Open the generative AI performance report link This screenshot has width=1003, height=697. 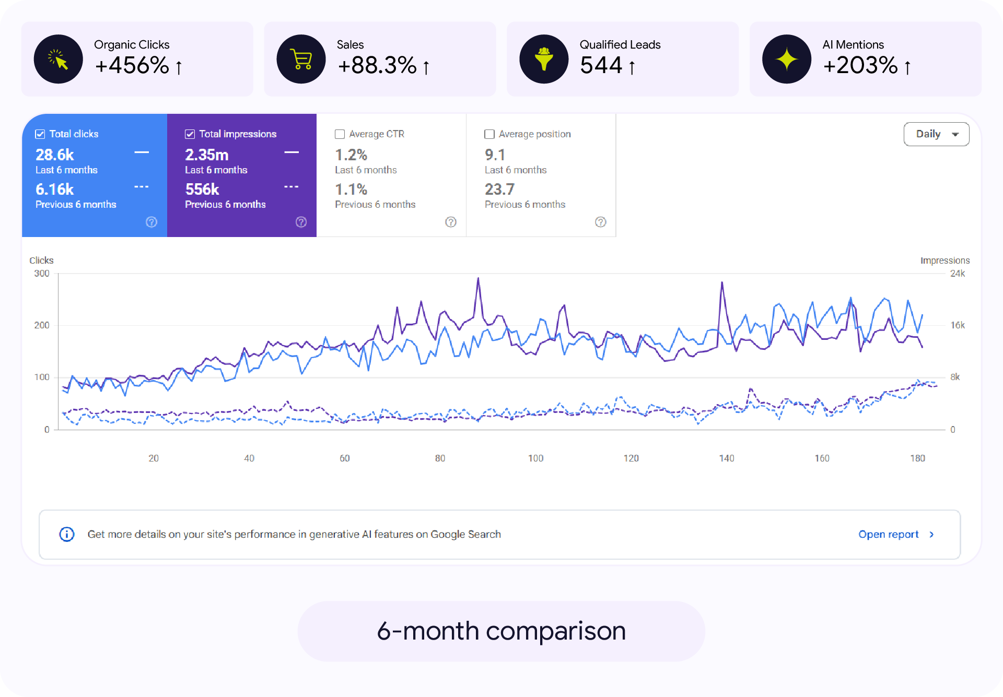coord(888,534)
